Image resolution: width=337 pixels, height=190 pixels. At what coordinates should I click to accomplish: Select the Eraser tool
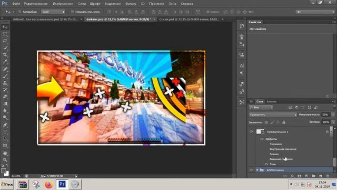5,97
